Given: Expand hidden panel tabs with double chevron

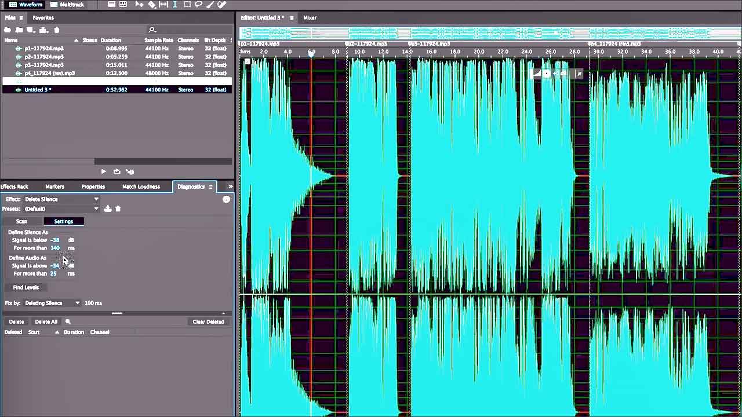Looking at the screenshot, I should (230, 186).
